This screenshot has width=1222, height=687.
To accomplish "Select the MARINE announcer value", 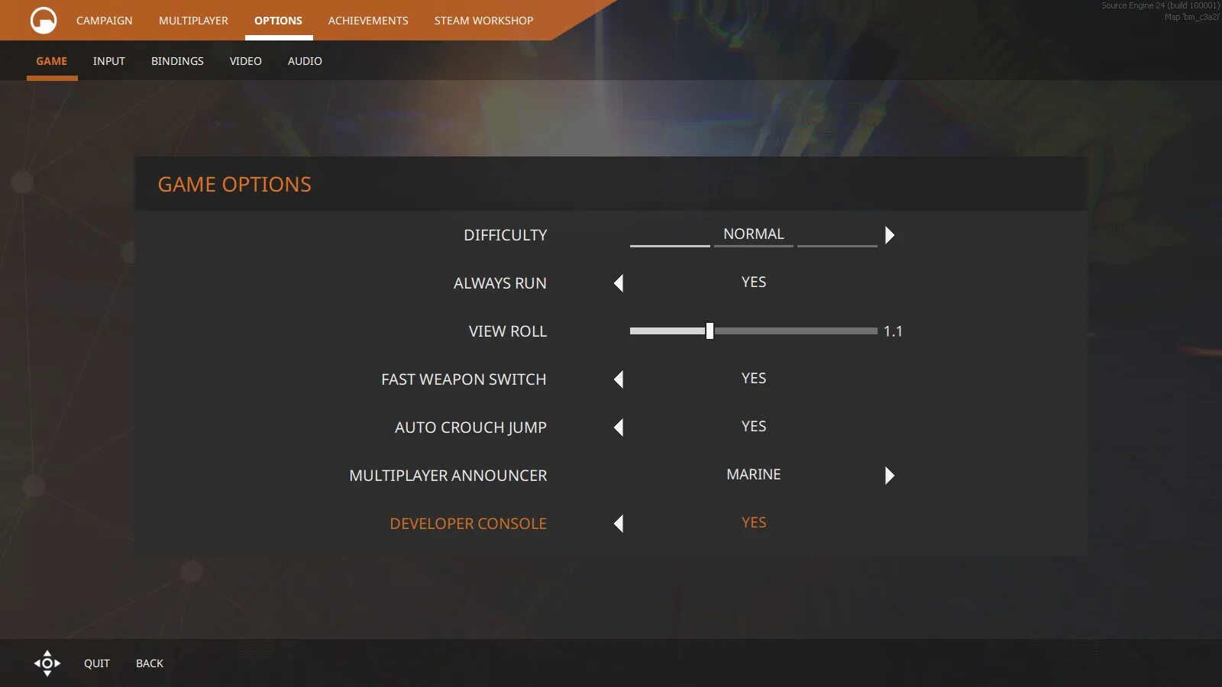I will coord(754,475).
